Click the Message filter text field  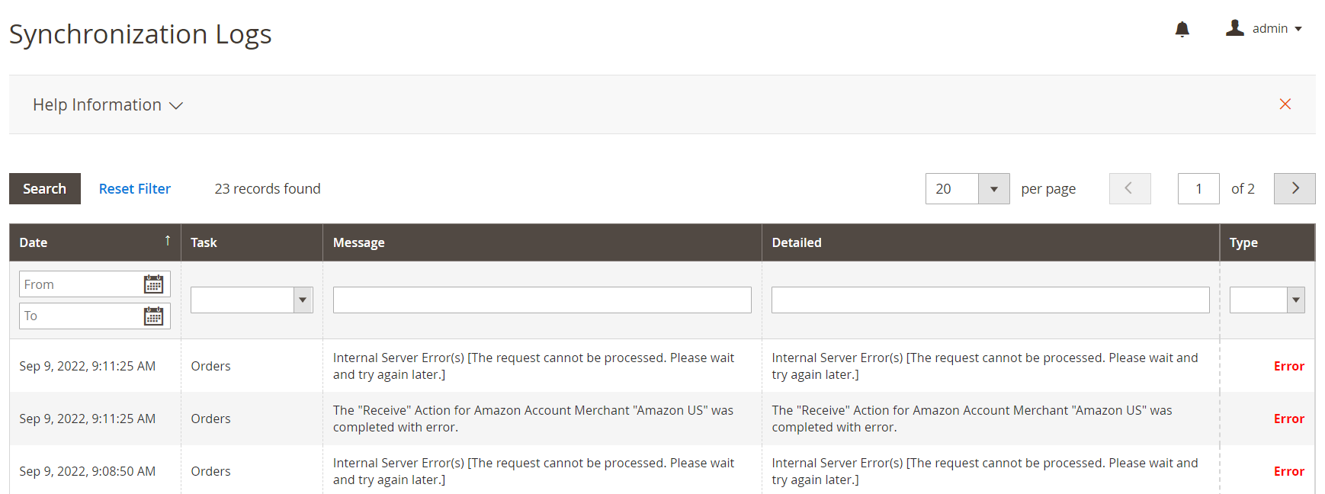click(541, 300)
